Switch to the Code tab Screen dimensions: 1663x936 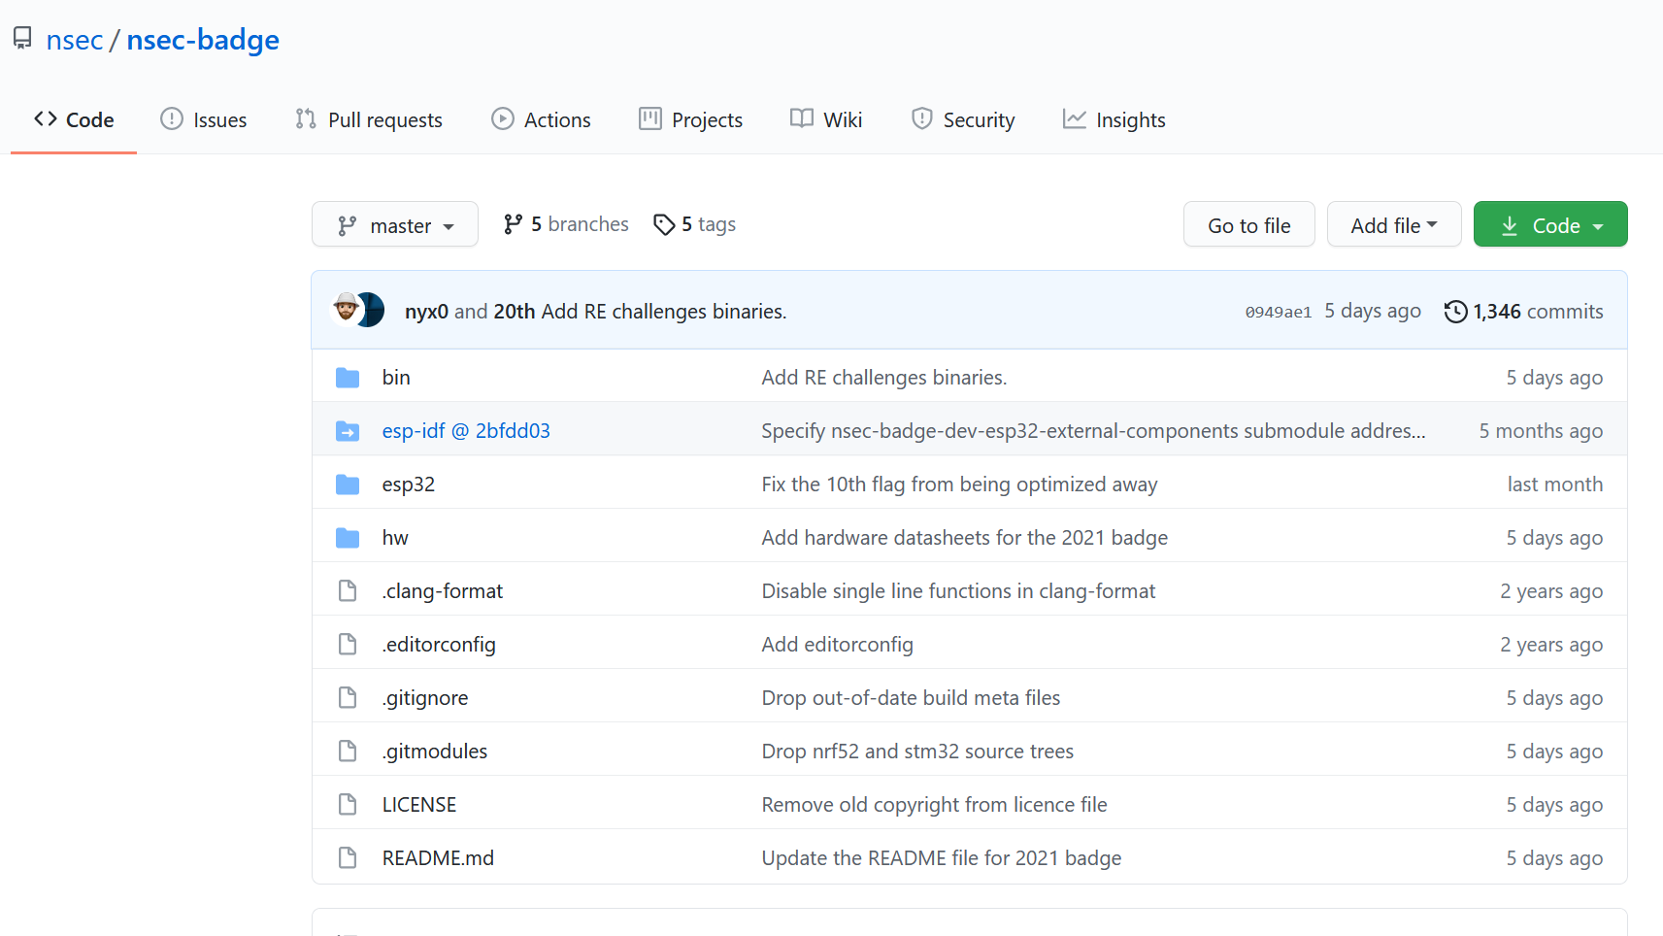pyautogui.click(x=74, y=119)
